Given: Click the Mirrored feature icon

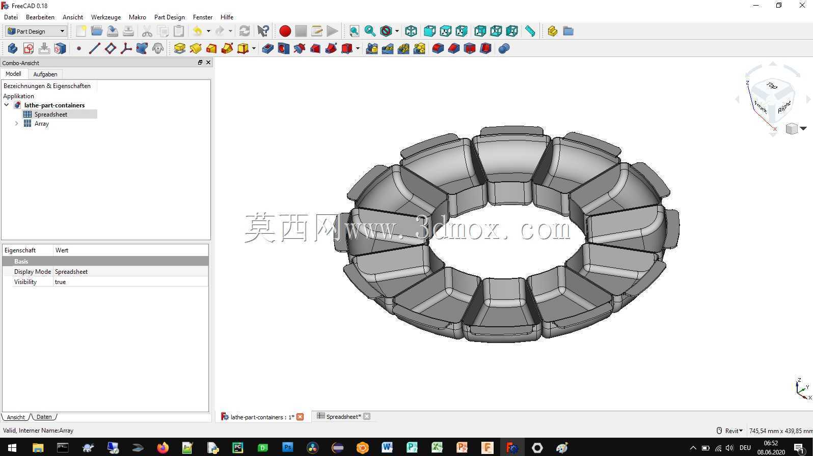Looking at the screenshot, I should 372,48.
